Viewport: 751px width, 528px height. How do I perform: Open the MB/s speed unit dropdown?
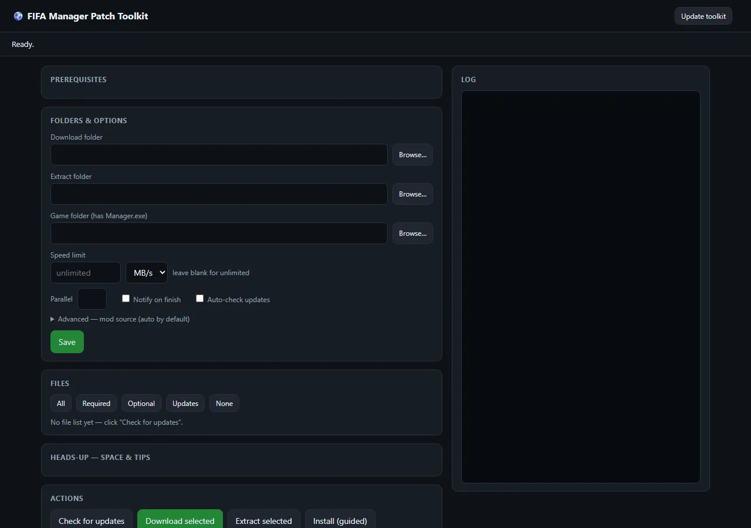147,273
